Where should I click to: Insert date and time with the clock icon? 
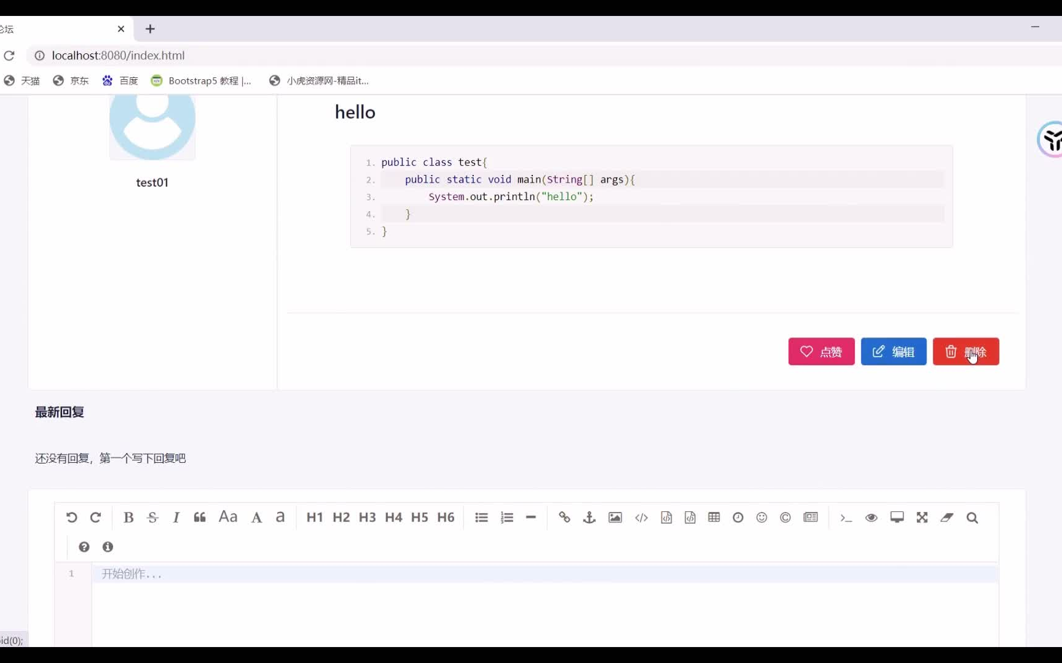(738, 518)
